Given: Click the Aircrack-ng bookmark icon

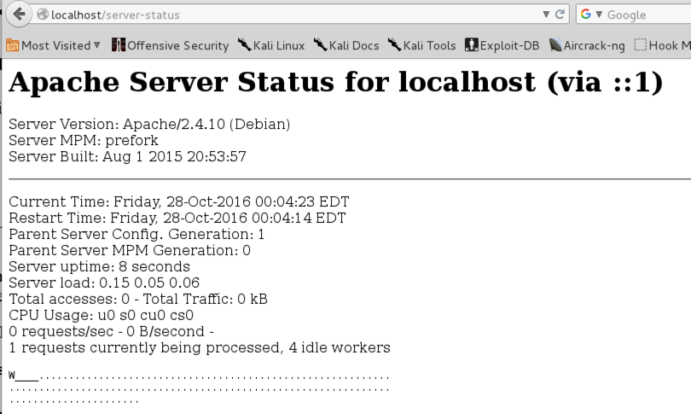Looking at the screenshot, I should (555, 45).
